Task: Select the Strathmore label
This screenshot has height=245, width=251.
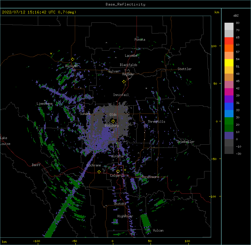Action: coord(150,177)
